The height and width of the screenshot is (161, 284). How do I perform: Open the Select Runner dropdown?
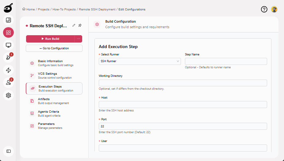point(140,61)
